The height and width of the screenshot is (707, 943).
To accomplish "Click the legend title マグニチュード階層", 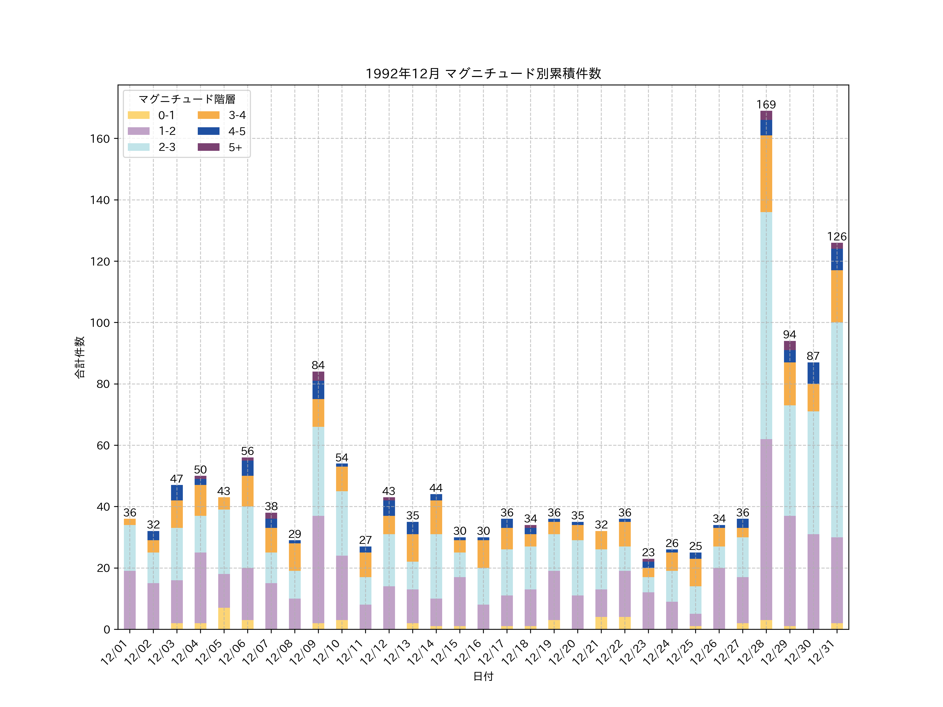I will (187, 99).
